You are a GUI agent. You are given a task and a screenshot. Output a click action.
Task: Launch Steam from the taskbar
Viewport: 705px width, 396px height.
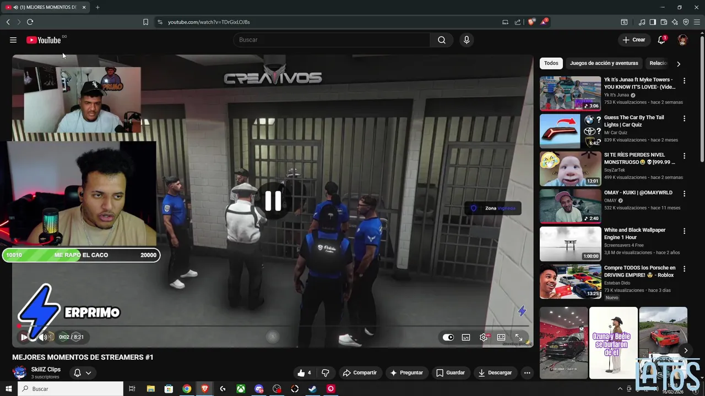(312, 389)
